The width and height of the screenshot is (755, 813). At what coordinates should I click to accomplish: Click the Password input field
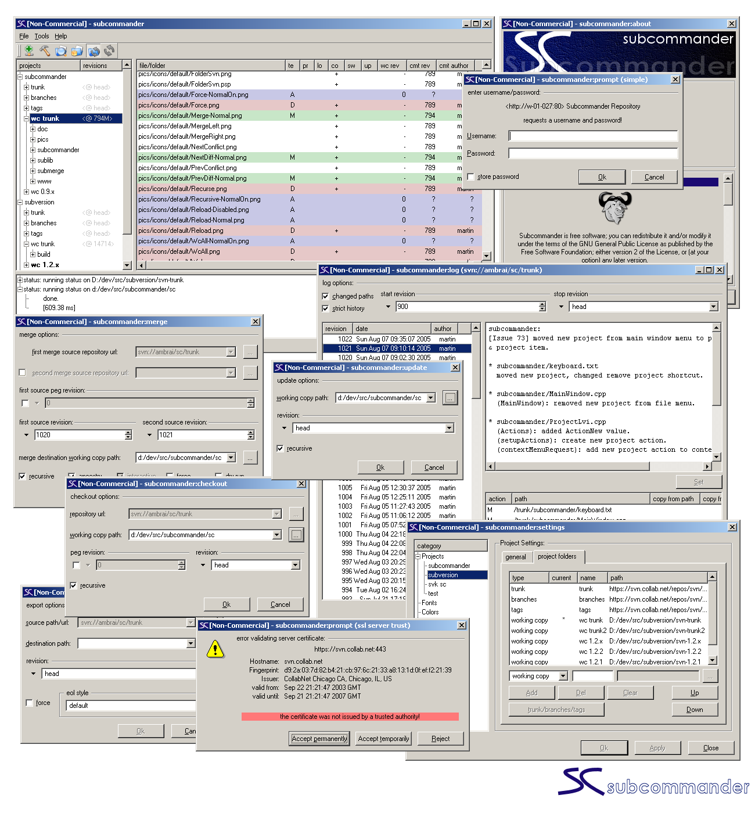click(x=593, y=153)
